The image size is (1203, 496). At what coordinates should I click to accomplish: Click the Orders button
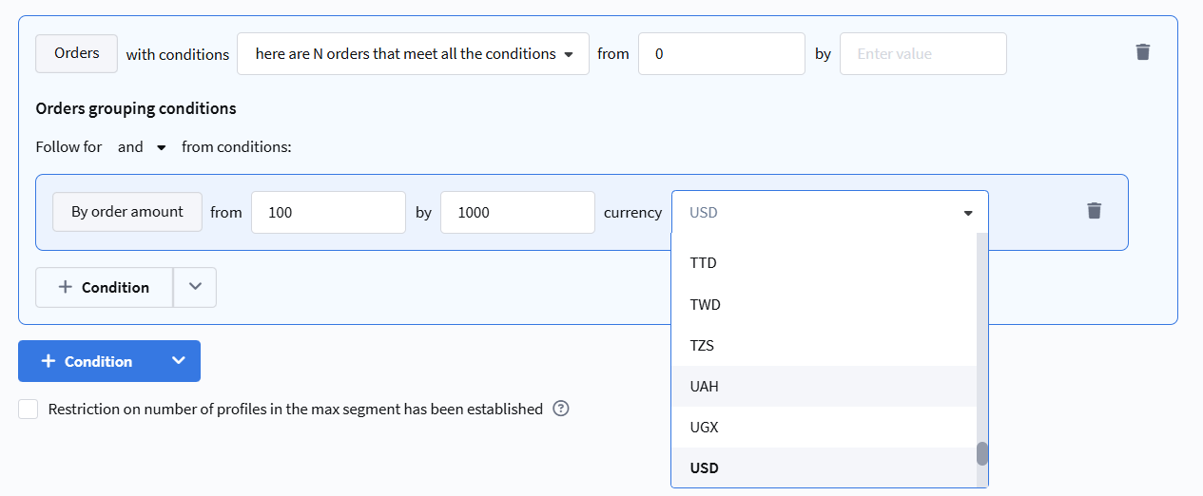(77, 53)
